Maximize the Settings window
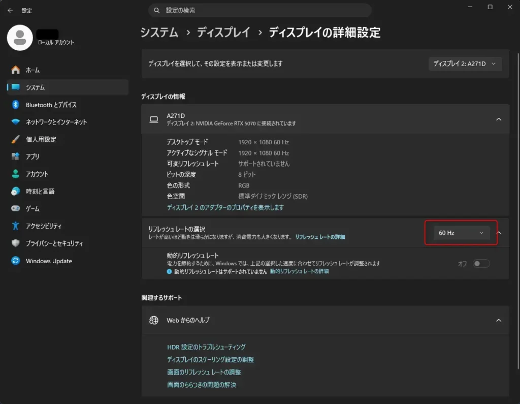Viewport: 520px width, 404px height. coord(490,7)
